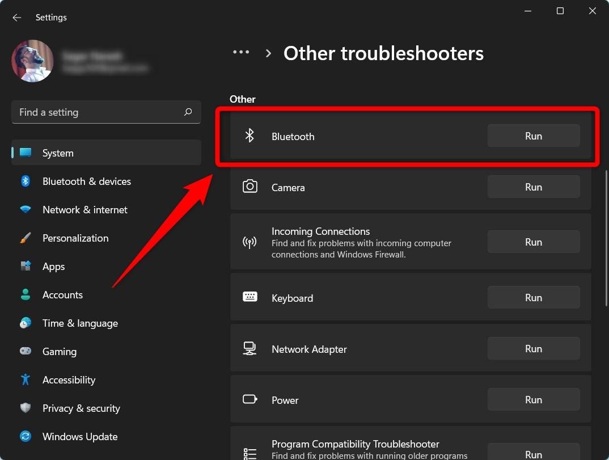Viewport: 609px width, 460px height.
Task: Click the Incoming Connections antenna icon
Action: 250,242
